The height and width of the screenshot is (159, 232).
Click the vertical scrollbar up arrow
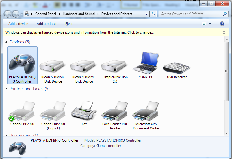point(227,39)
